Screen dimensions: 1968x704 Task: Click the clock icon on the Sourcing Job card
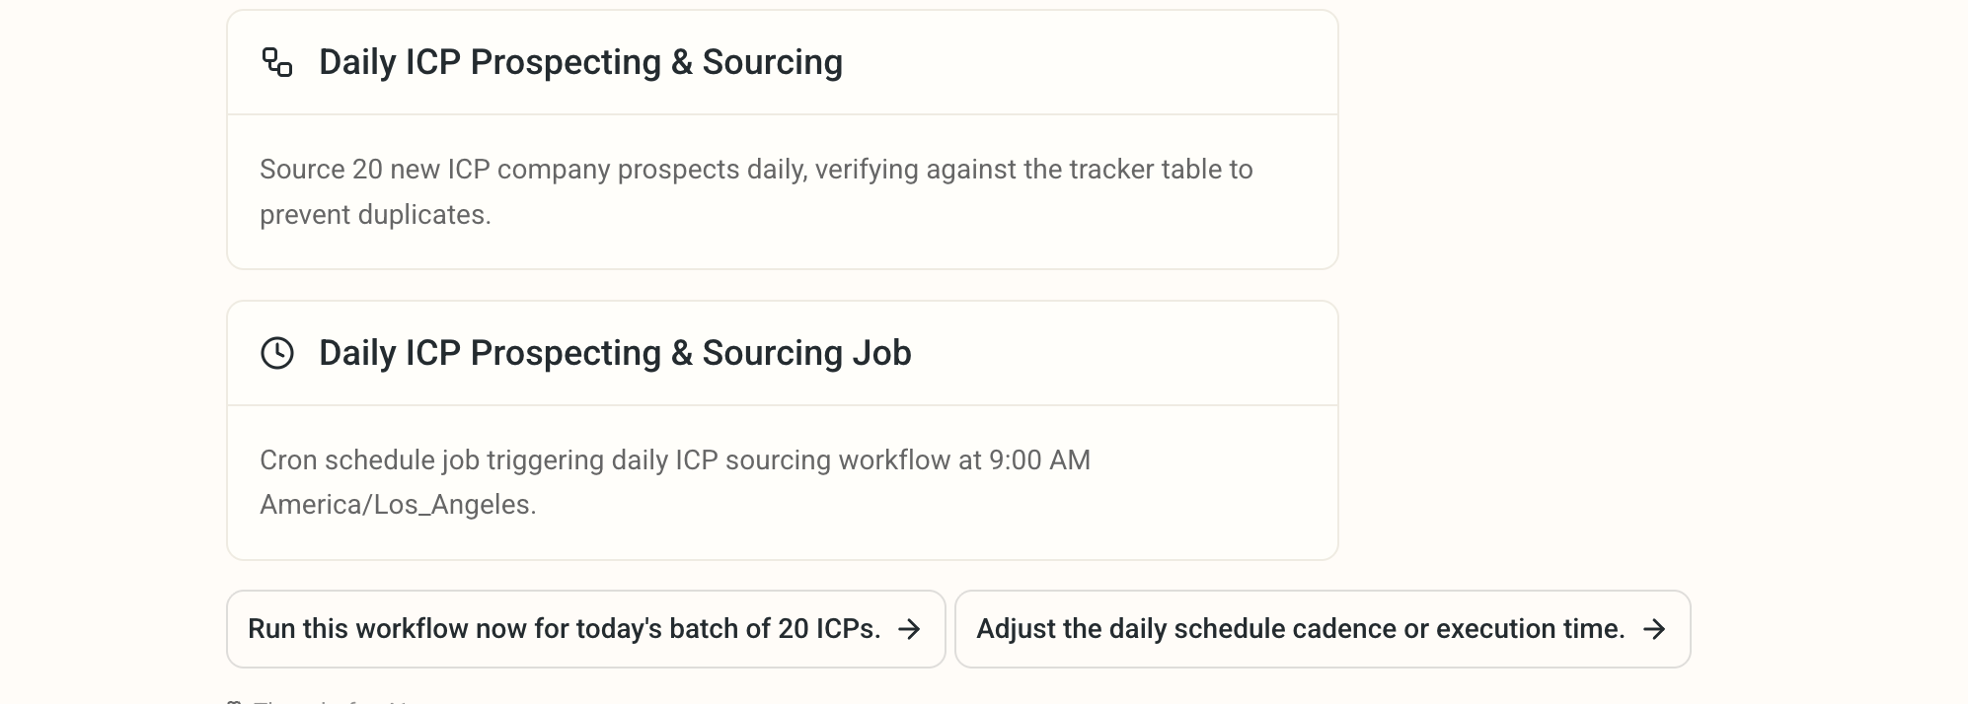tap(277, 353)
